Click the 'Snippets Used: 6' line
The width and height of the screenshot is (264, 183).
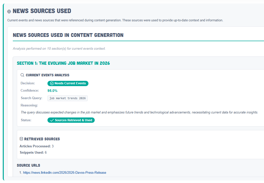pyautogui.click(x=33, y=152)
